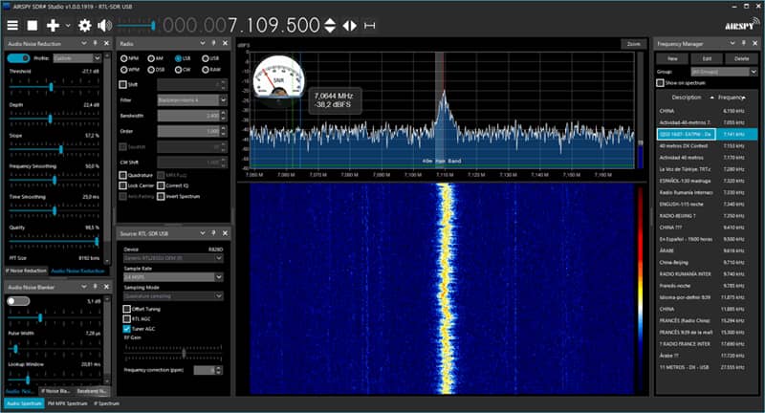Click the plus add-source icon
This screenshot has width=765, height=413.
pos(53,26)
